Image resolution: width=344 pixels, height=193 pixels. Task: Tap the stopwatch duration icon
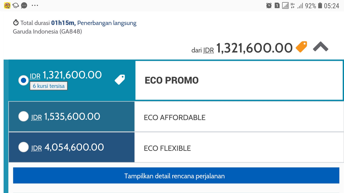tap(16, 23)
